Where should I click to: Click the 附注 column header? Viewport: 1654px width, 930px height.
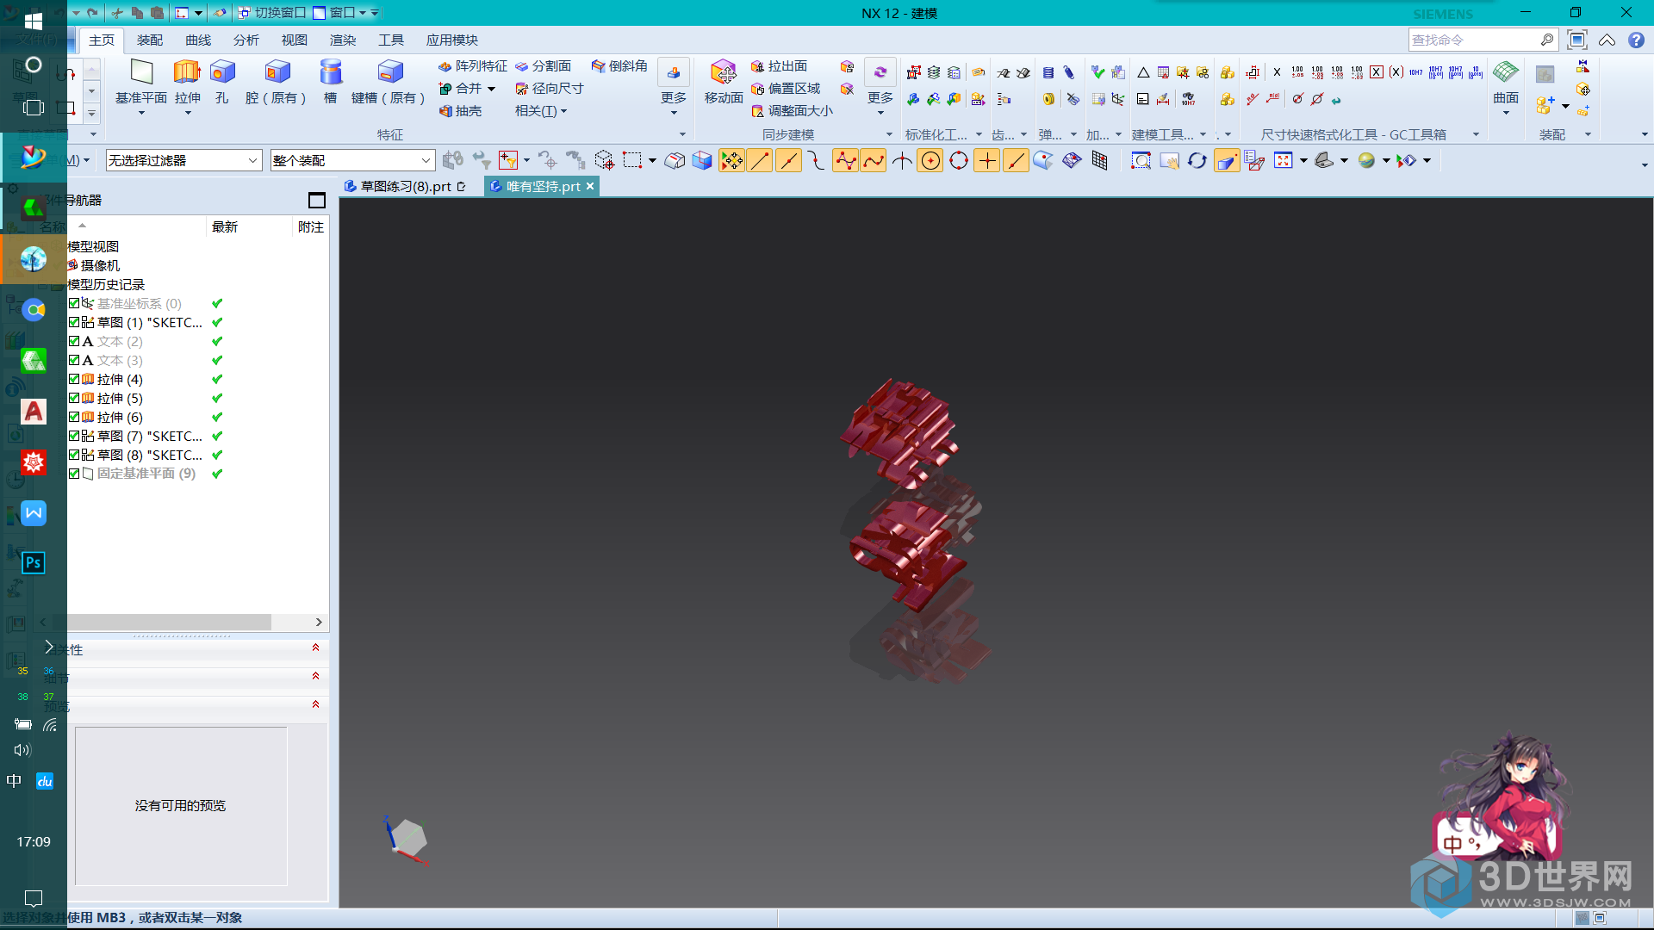coord(311,226)
